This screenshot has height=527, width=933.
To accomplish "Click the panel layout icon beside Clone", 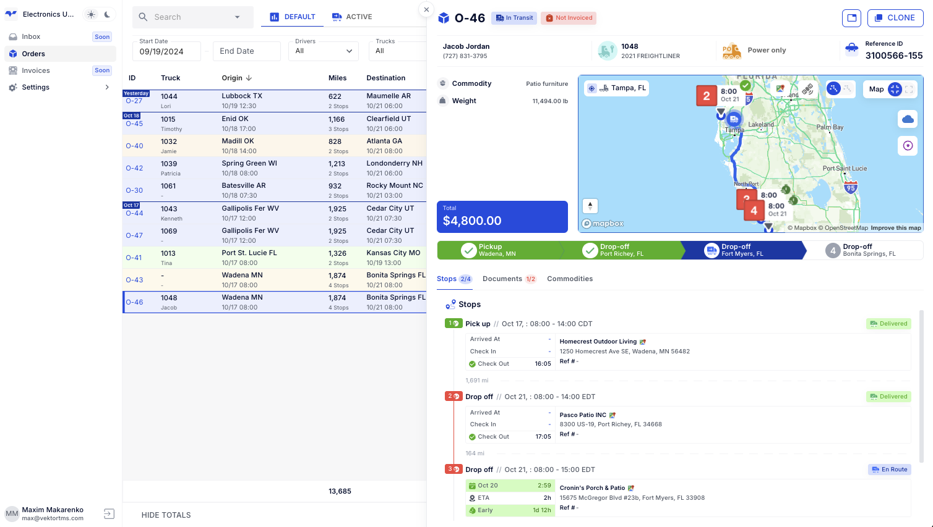I will pos(851,18).
